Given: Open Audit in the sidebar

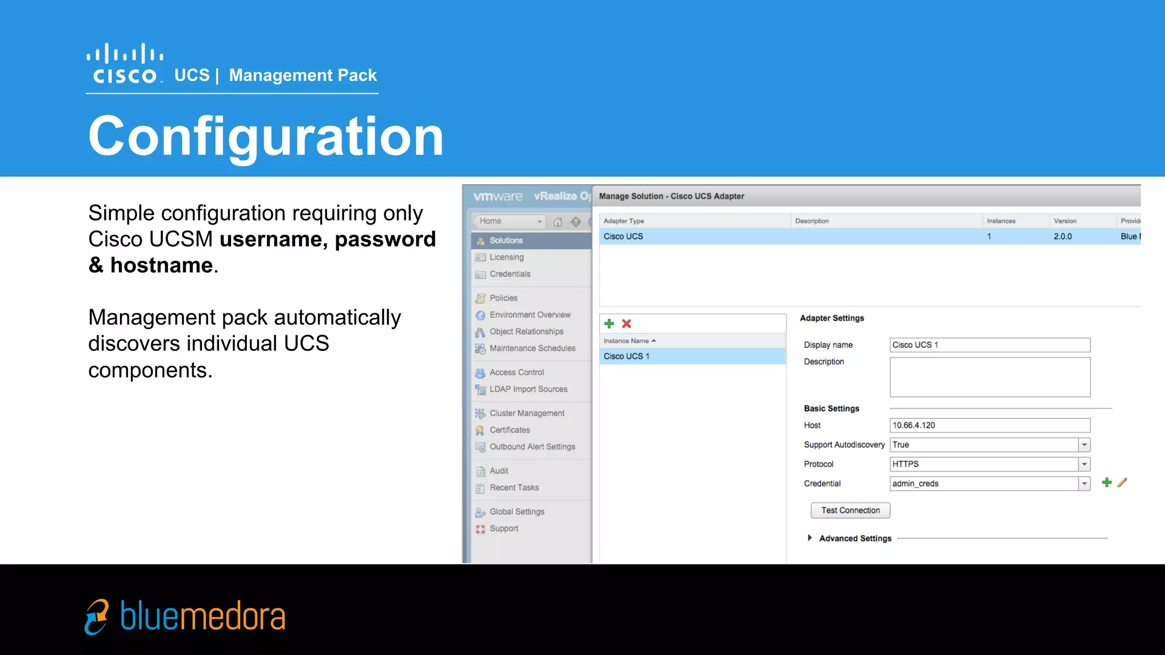Looking at the screenshot, I should coord(499,471).
